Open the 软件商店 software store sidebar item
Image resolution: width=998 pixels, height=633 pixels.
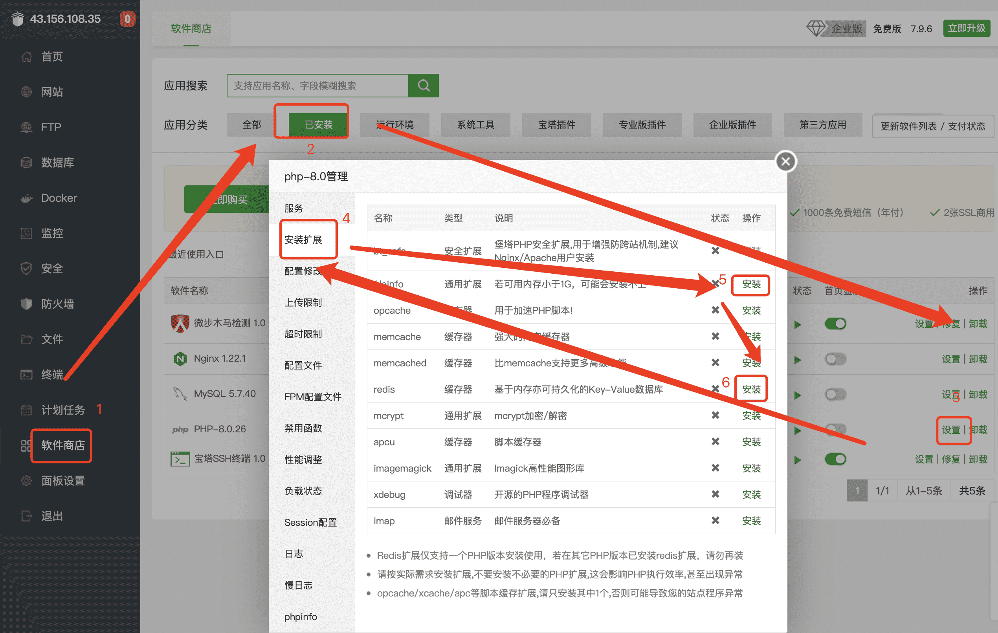62,445
